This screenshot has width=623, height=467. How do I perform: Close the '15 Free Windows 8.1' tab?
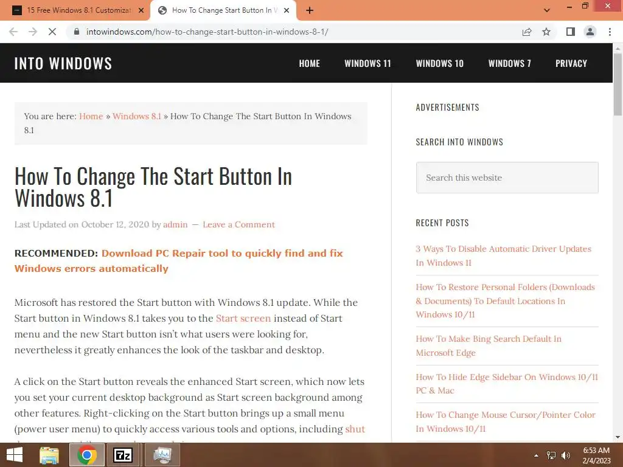point(141,10)
